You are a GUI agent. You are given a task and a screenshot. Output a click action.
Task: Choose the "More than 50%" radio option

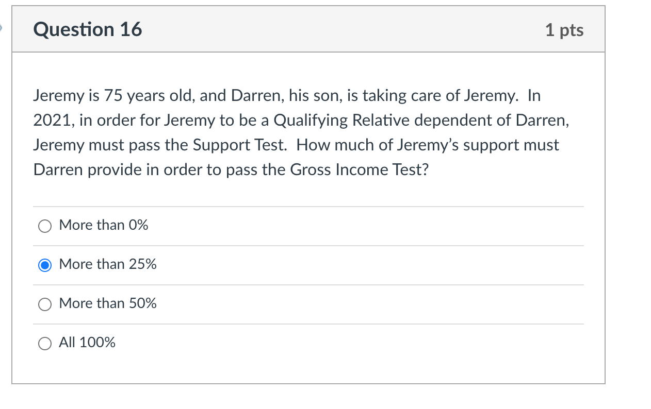(45, 304)
